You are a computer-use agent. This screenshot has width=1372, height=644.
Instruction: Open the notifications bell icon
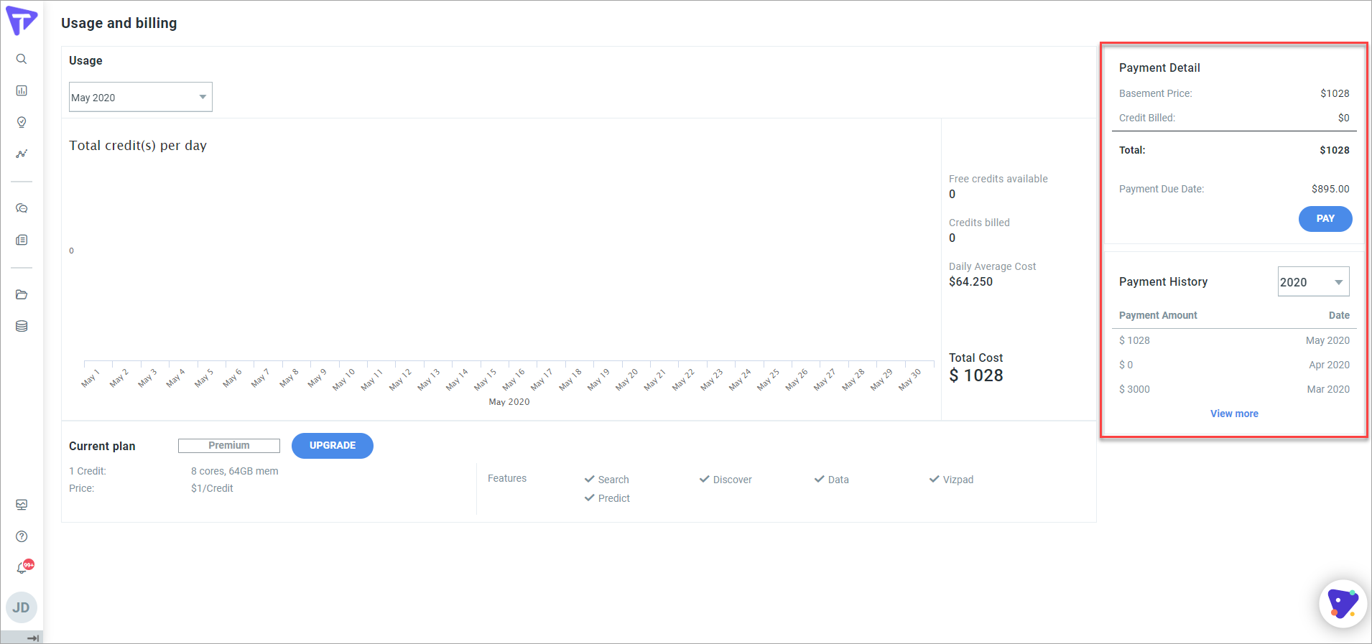point(23,568)
